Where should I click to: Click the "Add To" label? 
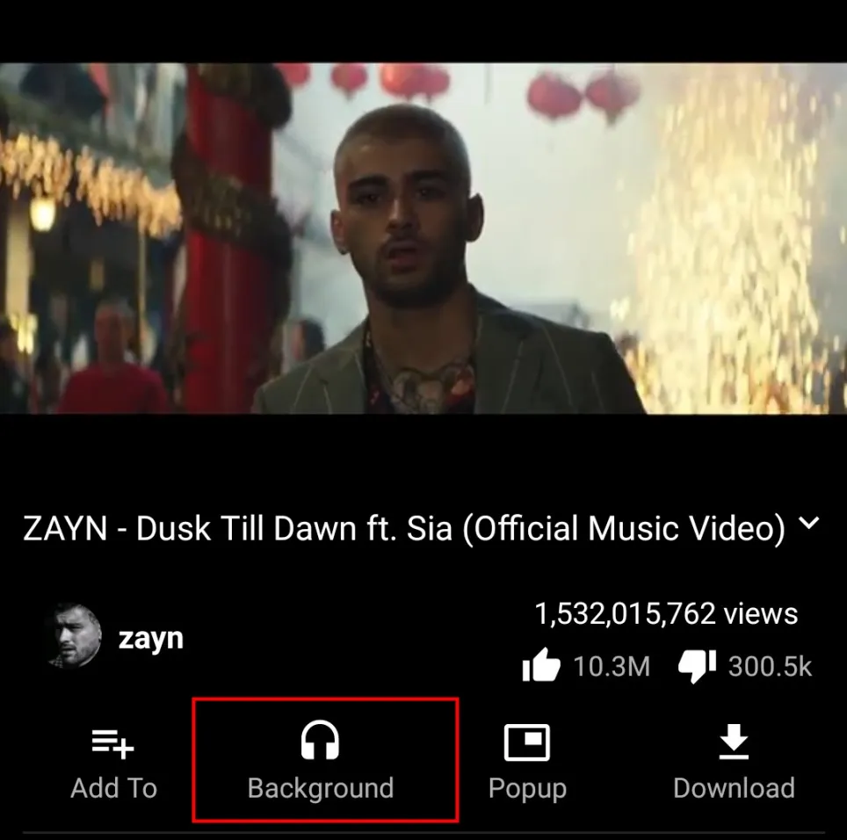[113, 787]
